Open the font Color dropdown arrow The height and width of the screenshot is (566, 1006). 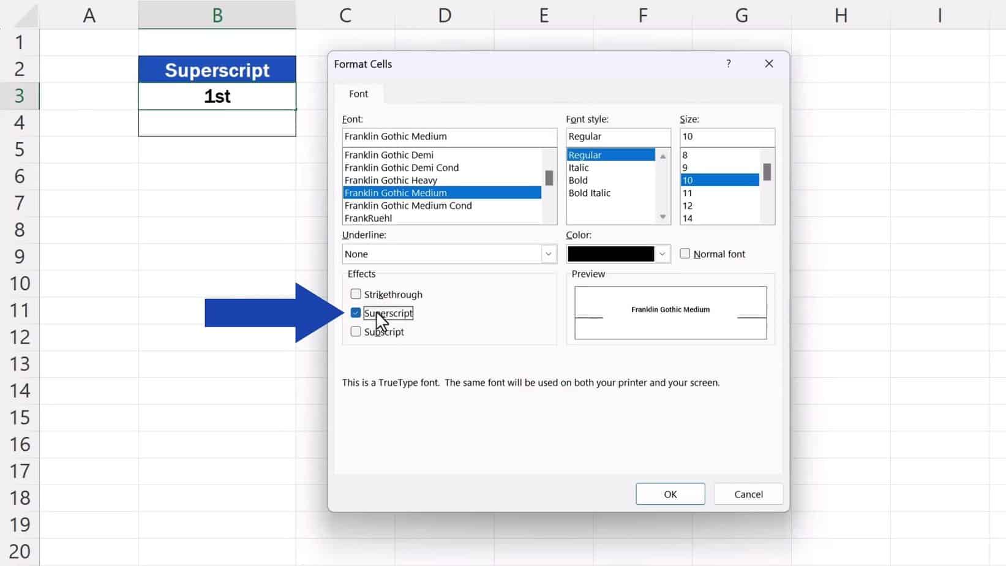(x=663, y=254)
